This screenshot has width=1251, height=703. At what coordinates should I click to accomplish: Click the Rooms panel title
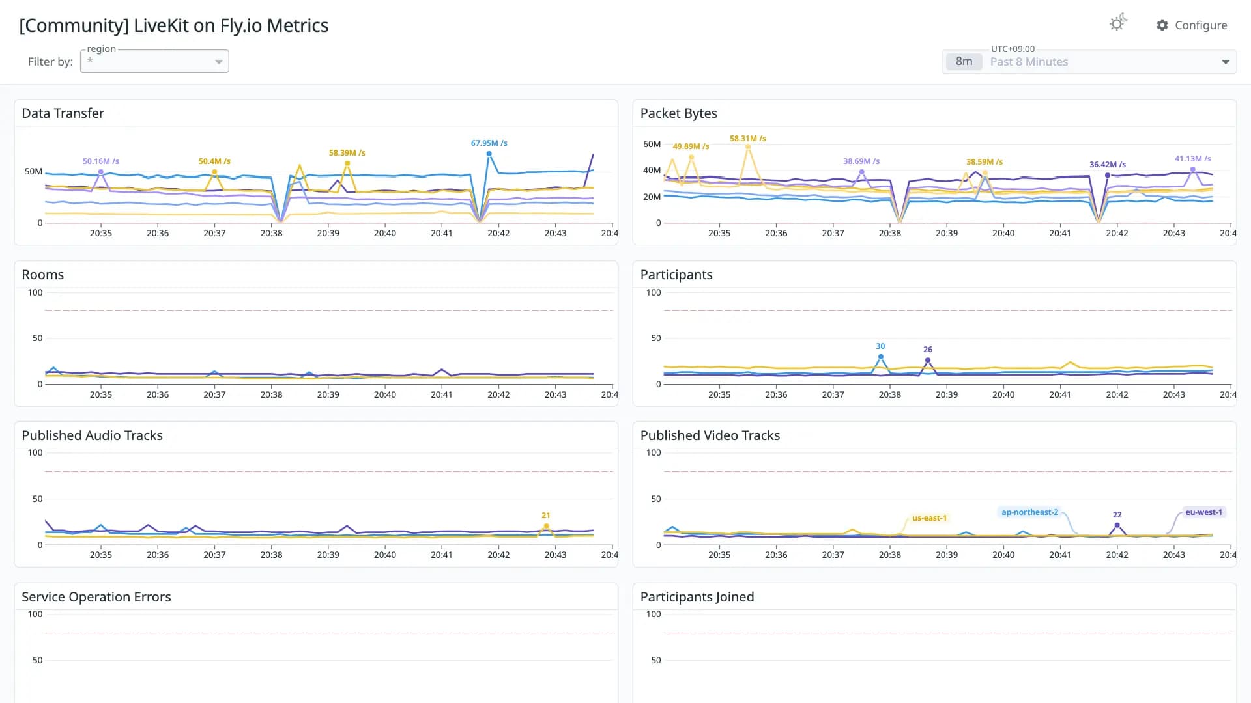point(43,275)
